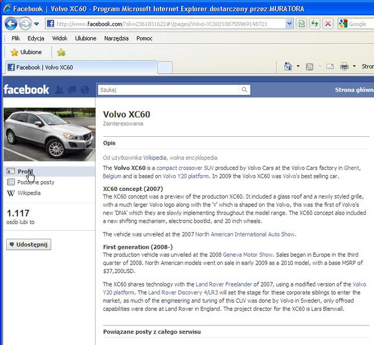This screenshot has height=345, width=374.
Task: Expand the Print dropdown arrow
Action: coord(354,66)
